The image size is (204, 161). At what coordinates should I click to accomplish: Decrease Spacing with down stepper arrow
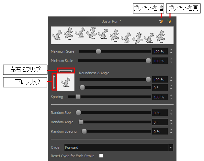171,98
